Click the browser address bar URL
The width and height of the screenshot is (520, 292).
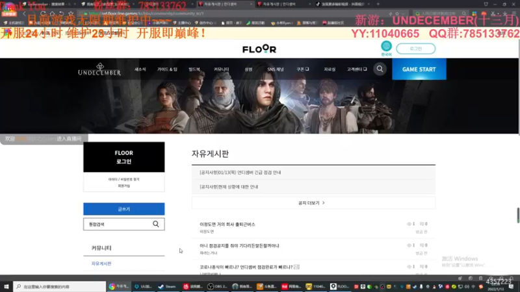146,14
